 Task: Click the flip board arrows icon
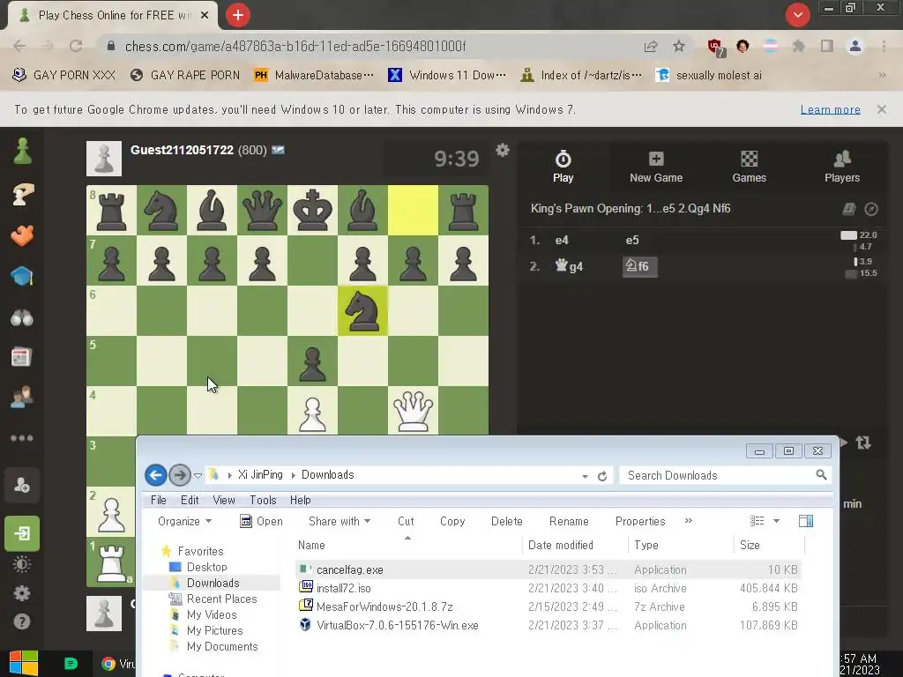pyautogui.click(x=863, y=443)
